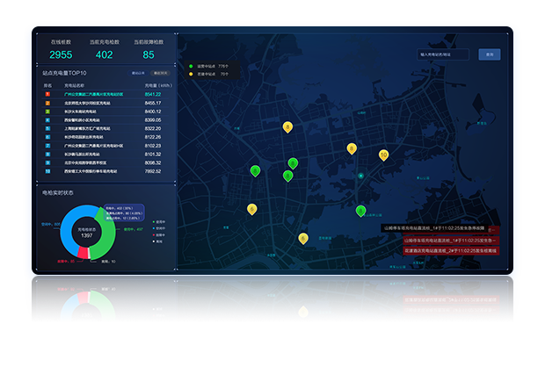Image resolution: width=545 pixels, height=367 pixels.
Task: Click the donut center total 1397
Action: tap(86, 235)
